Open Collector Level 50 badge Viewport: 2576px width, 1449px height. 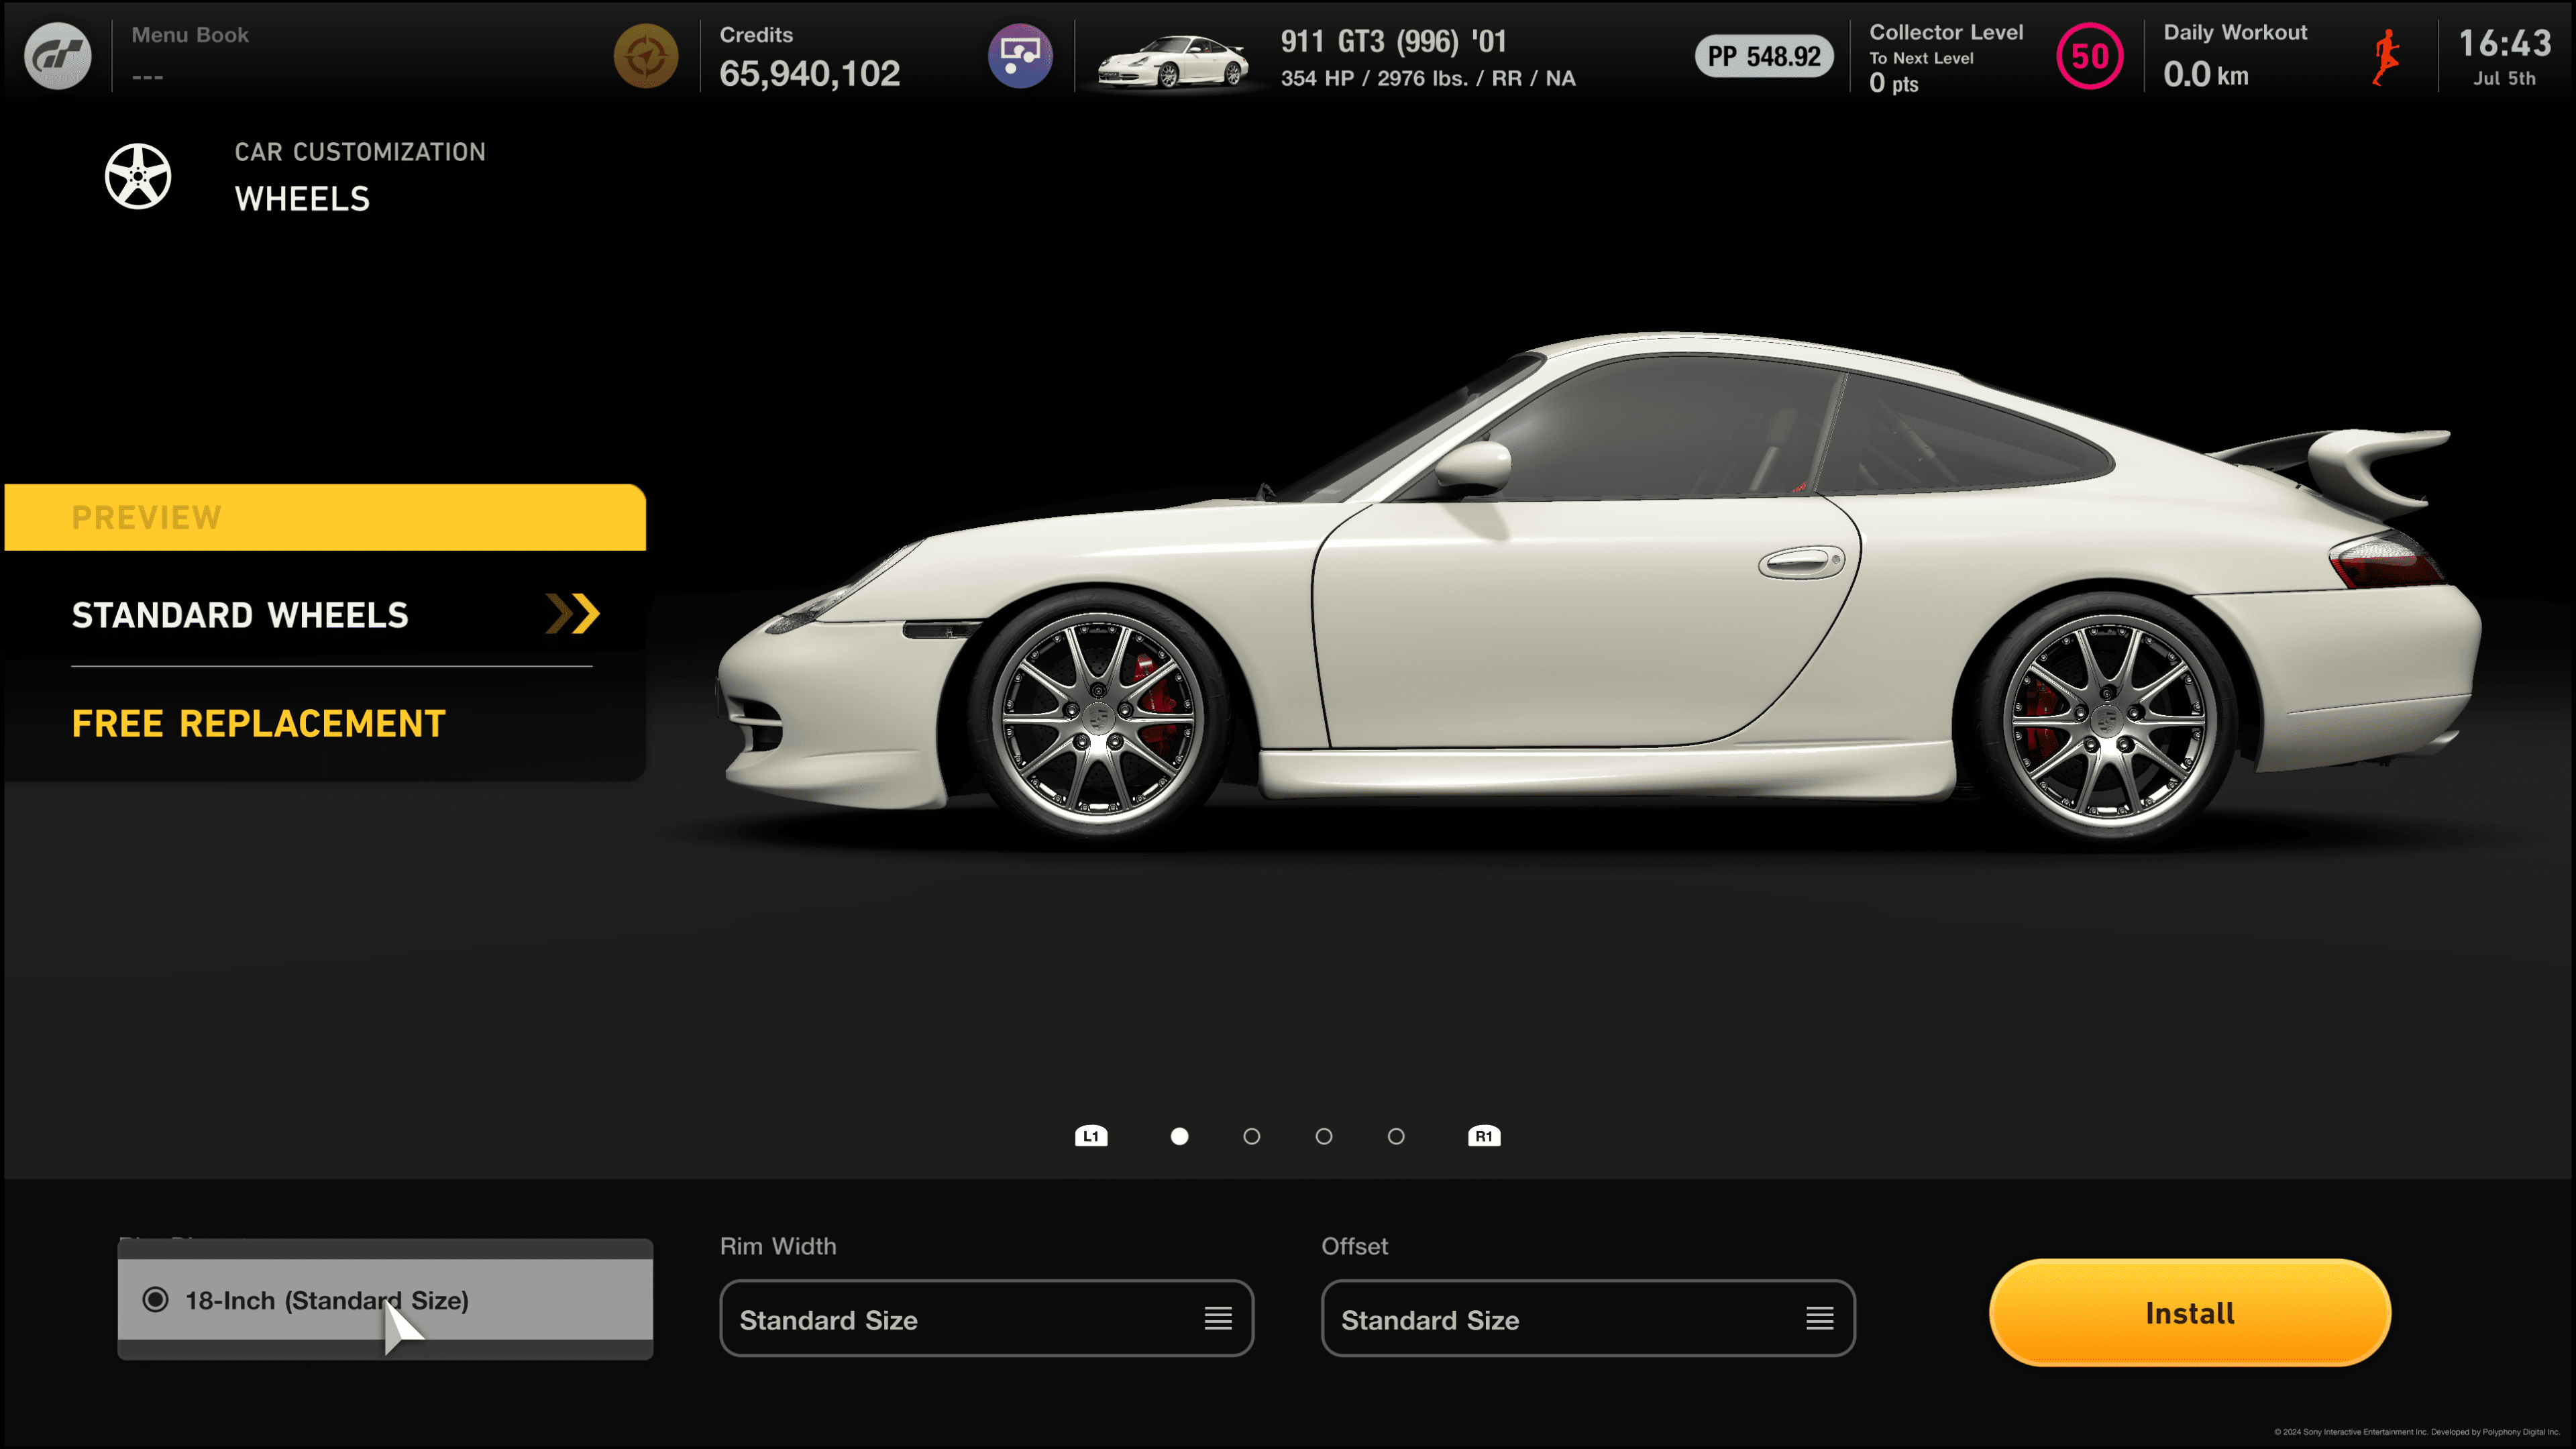[2089, 56]
